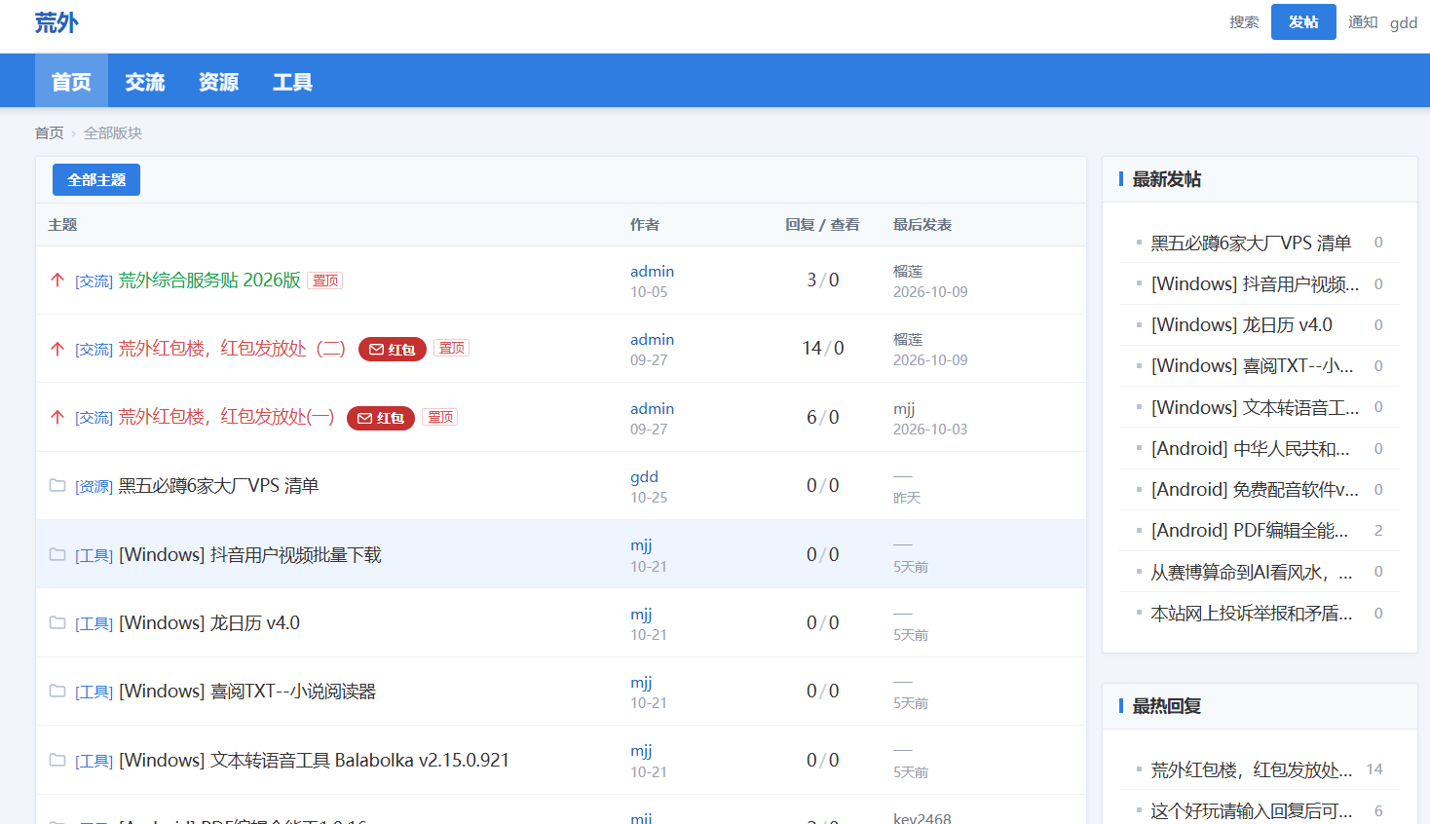Open sidebar post [Windows] 龙日历 v4.0

(1242, 324)
